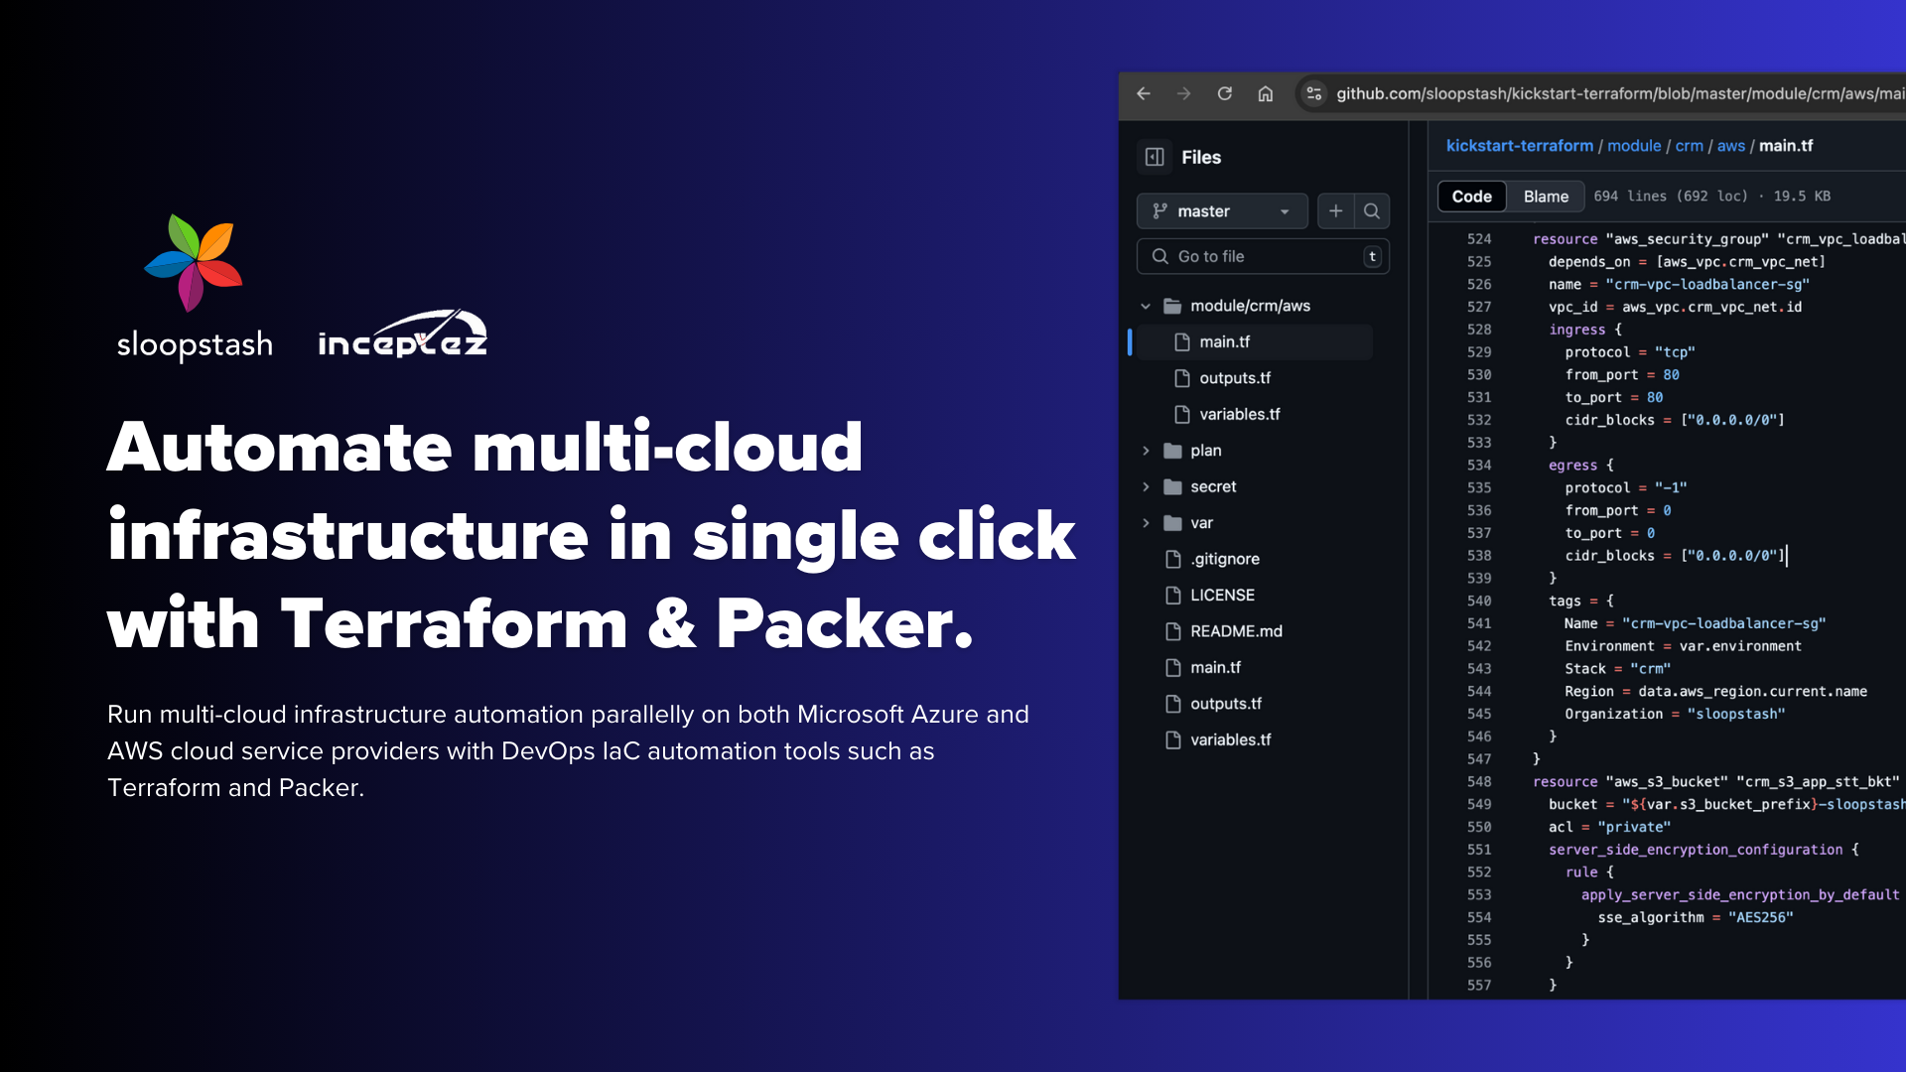1906x1072 pixels.
Task: Click 'egress' keyword on line 534
Action: (1572, 465)
